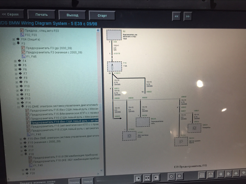Collapse the F15 (DME электрон.система) node

coord(18,107)
